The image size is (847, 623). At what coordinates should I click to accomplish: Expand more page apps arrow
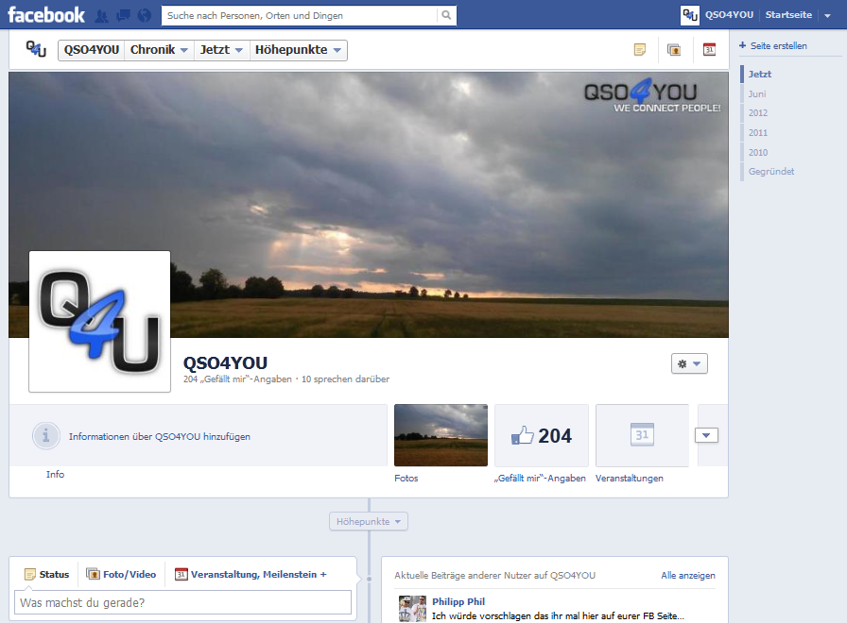click(706, 435)
